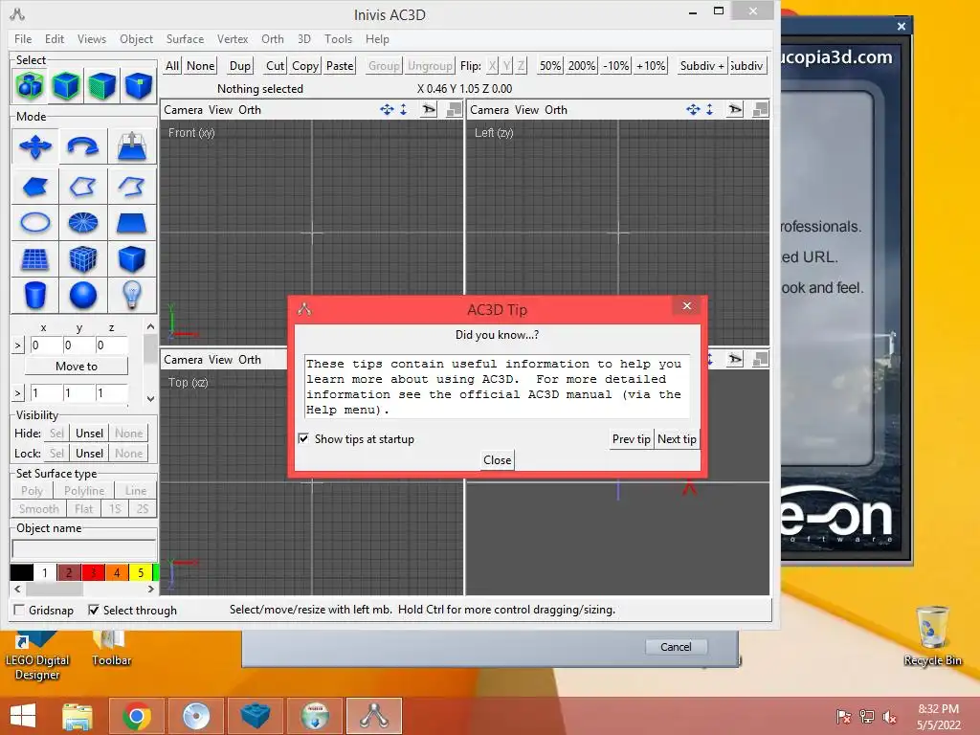Image resolution: width=980 pixels, height=735 pixels.
Task: Choose the Disk draw tool
Action: [83, 222]
